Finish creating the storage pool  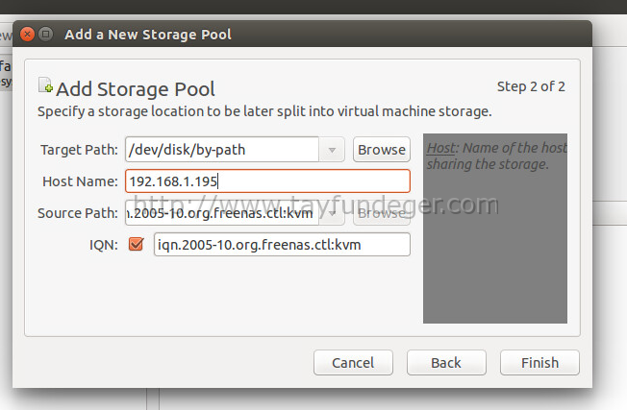pos(539,363)
